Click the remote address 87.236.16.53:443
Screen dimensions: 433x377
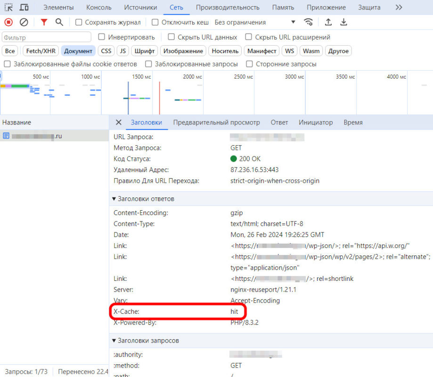pos(254,170)
